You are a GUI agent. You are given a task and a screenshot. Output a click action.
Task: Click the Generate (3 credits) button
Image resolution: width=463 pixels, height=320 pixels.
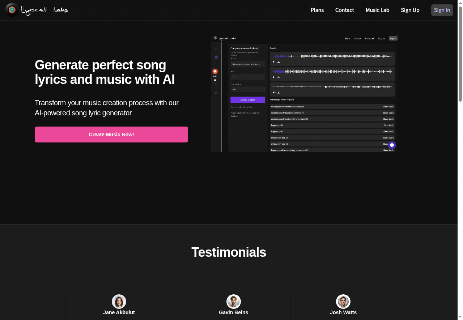[x=248, y=99]
